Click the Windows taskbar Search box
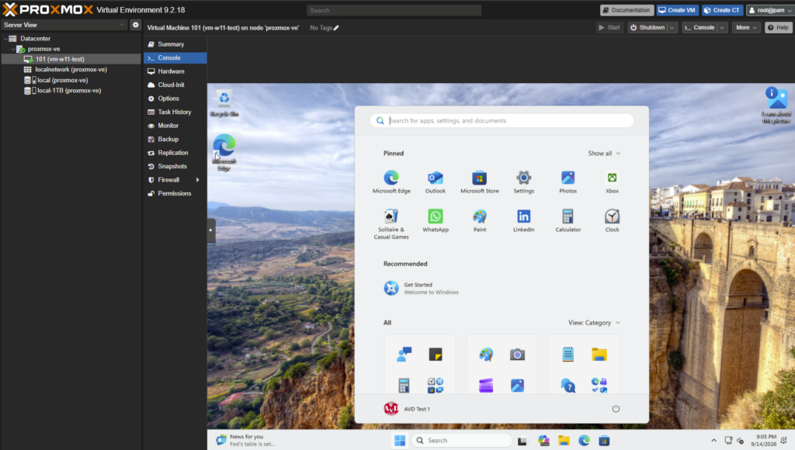Image resolution: width=795 pixels, height=450 pixels. click(461, 441)
